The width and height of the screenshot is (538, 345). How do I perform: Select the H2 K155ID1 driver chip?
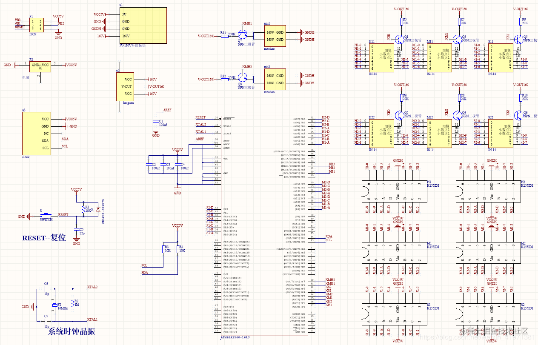[x=488, y=192]
